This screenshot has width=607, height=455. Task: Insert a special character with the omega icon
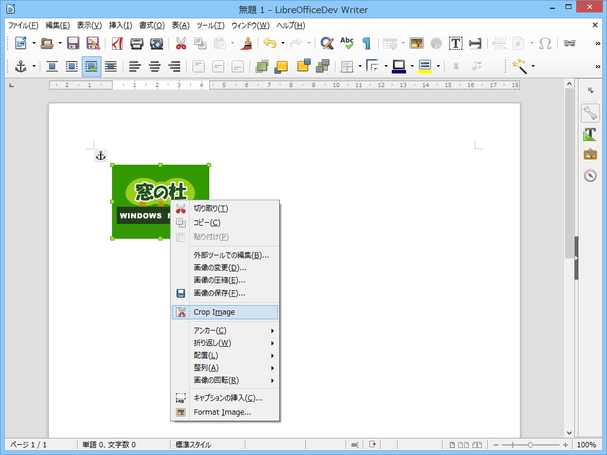pyautogui.click(x=545, y=43)
